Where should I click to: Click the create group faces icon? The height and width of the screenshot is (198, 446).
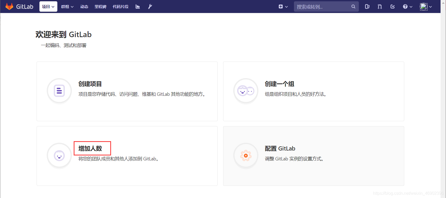tap(246, 91)
